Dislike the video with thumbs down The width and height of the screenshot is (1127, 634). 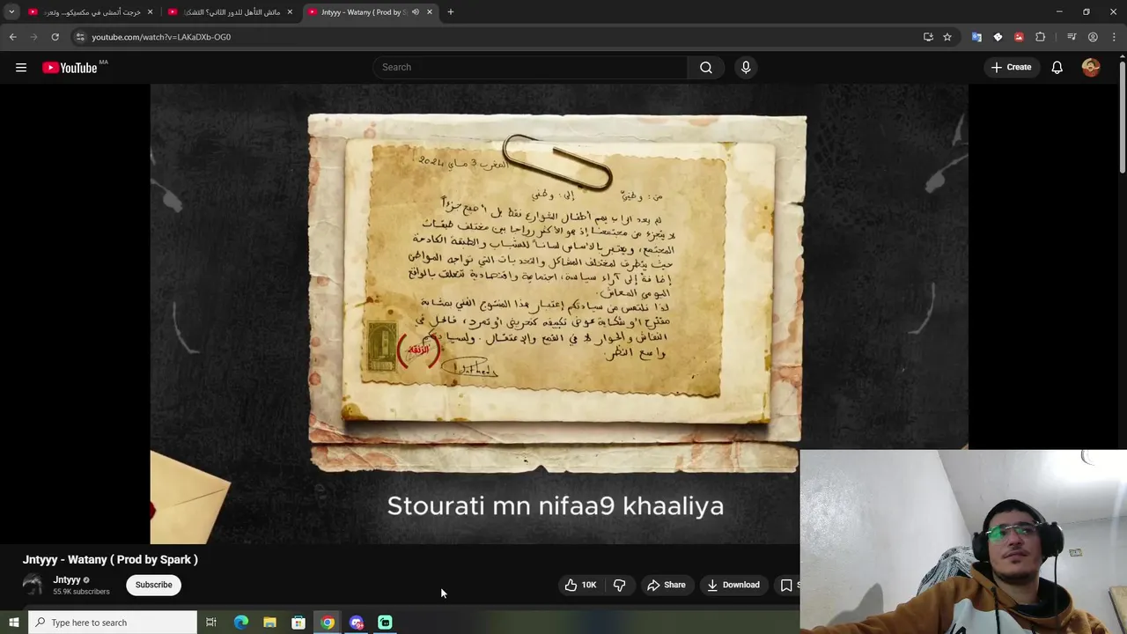click(x=620, y=585)
